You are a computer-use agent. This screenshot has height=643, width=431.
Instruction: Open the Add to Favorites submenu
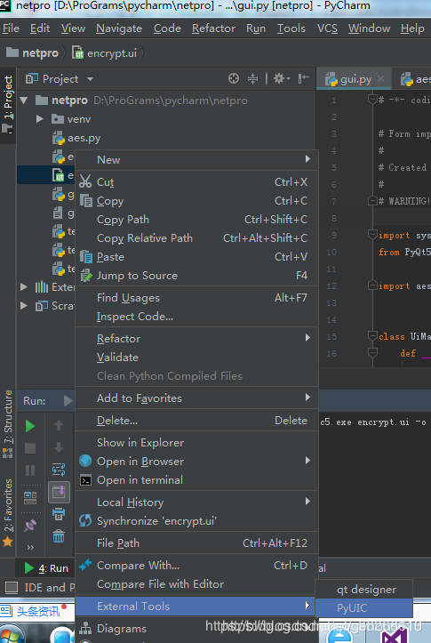[196, 398]
